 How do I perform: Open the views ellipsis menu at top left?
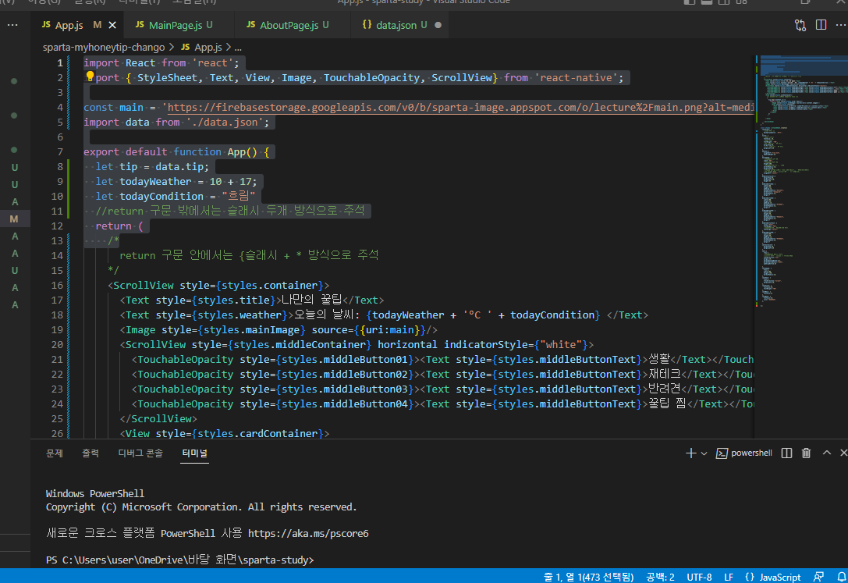tap(12, 25)
